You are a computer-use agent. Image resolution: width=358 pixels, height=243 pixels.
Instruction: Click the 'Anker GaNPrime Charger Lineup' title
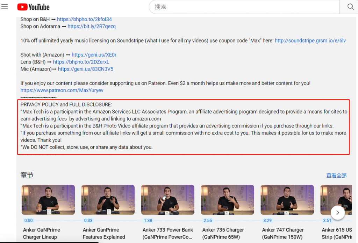click(x=42, y=234)
